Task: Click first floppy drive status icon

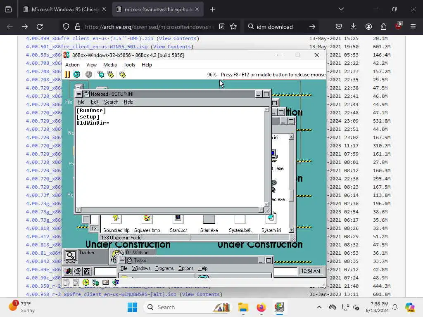Action: [x=67, y=282]
